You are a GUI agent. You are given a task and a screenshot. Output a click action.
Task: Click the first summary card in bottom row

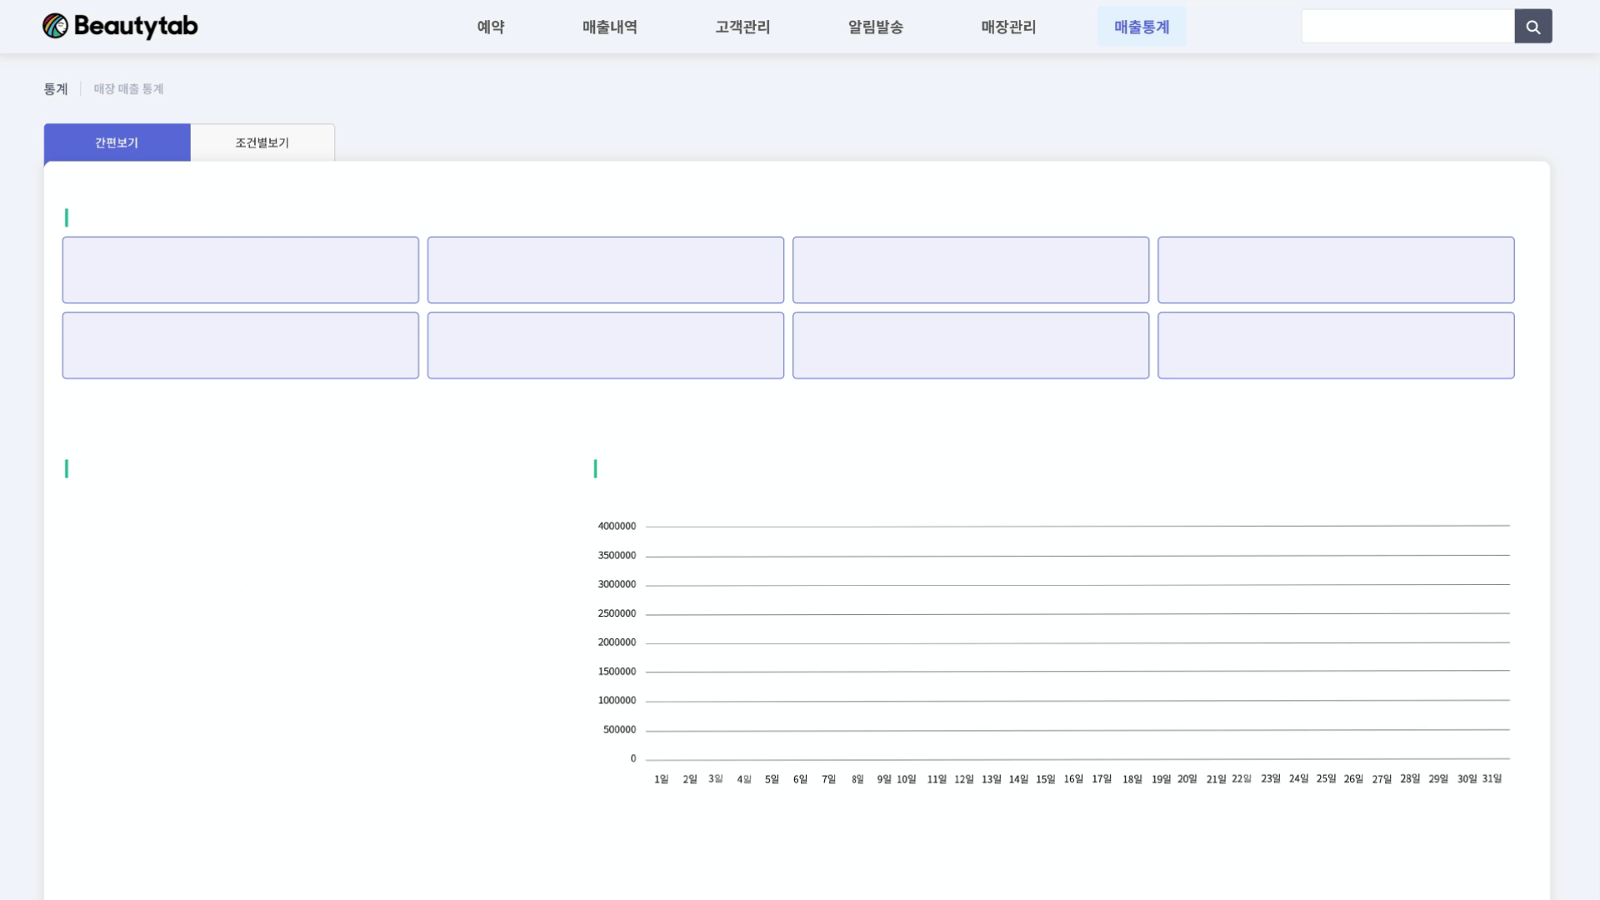[240, 345]
